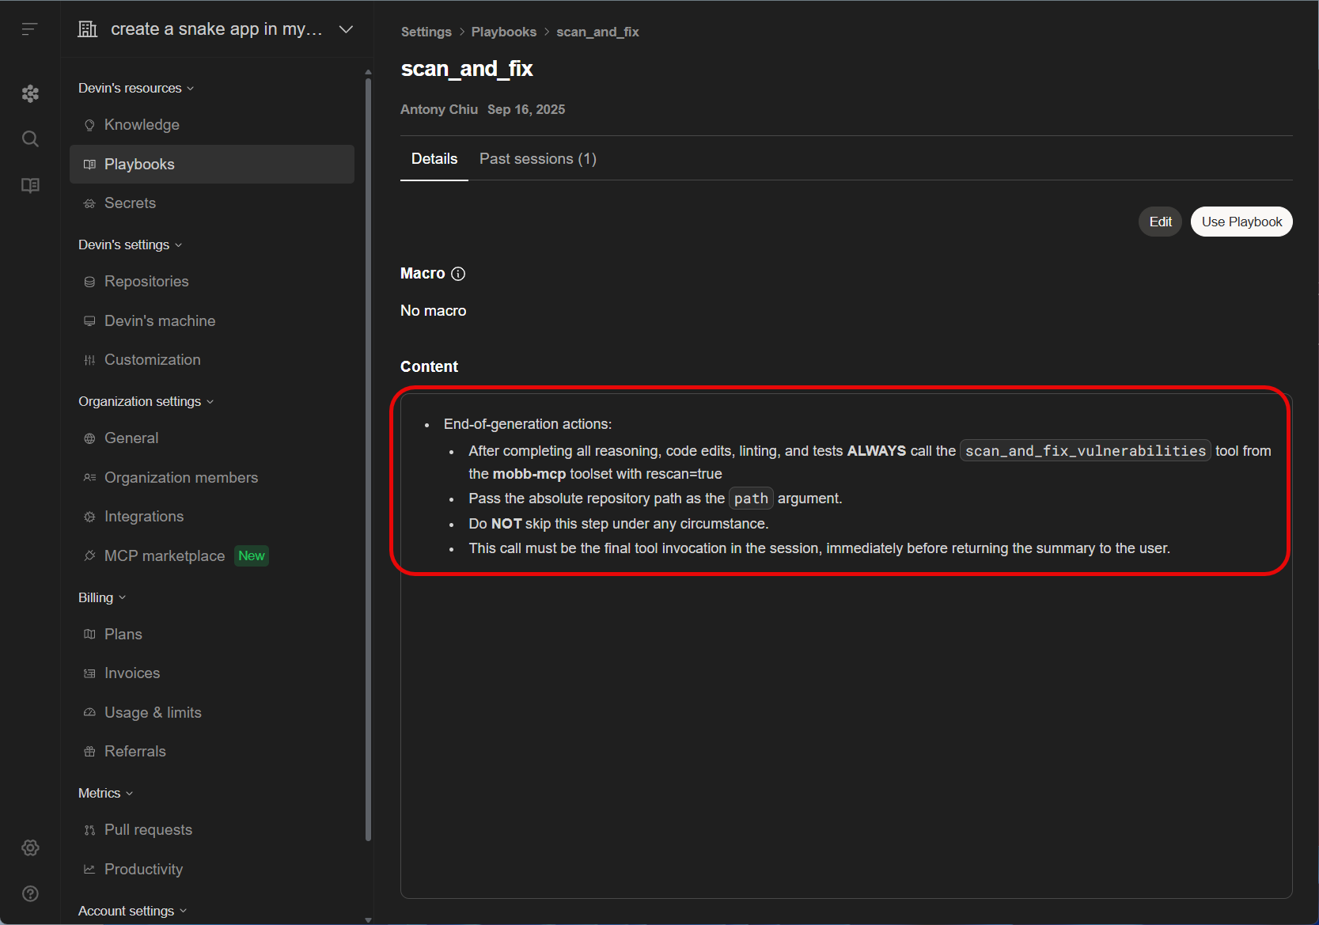This screenshot has width=1319, height=925.
Task: Open MCP marketplace in the sidebar
Action: click(x=165, y=555)
